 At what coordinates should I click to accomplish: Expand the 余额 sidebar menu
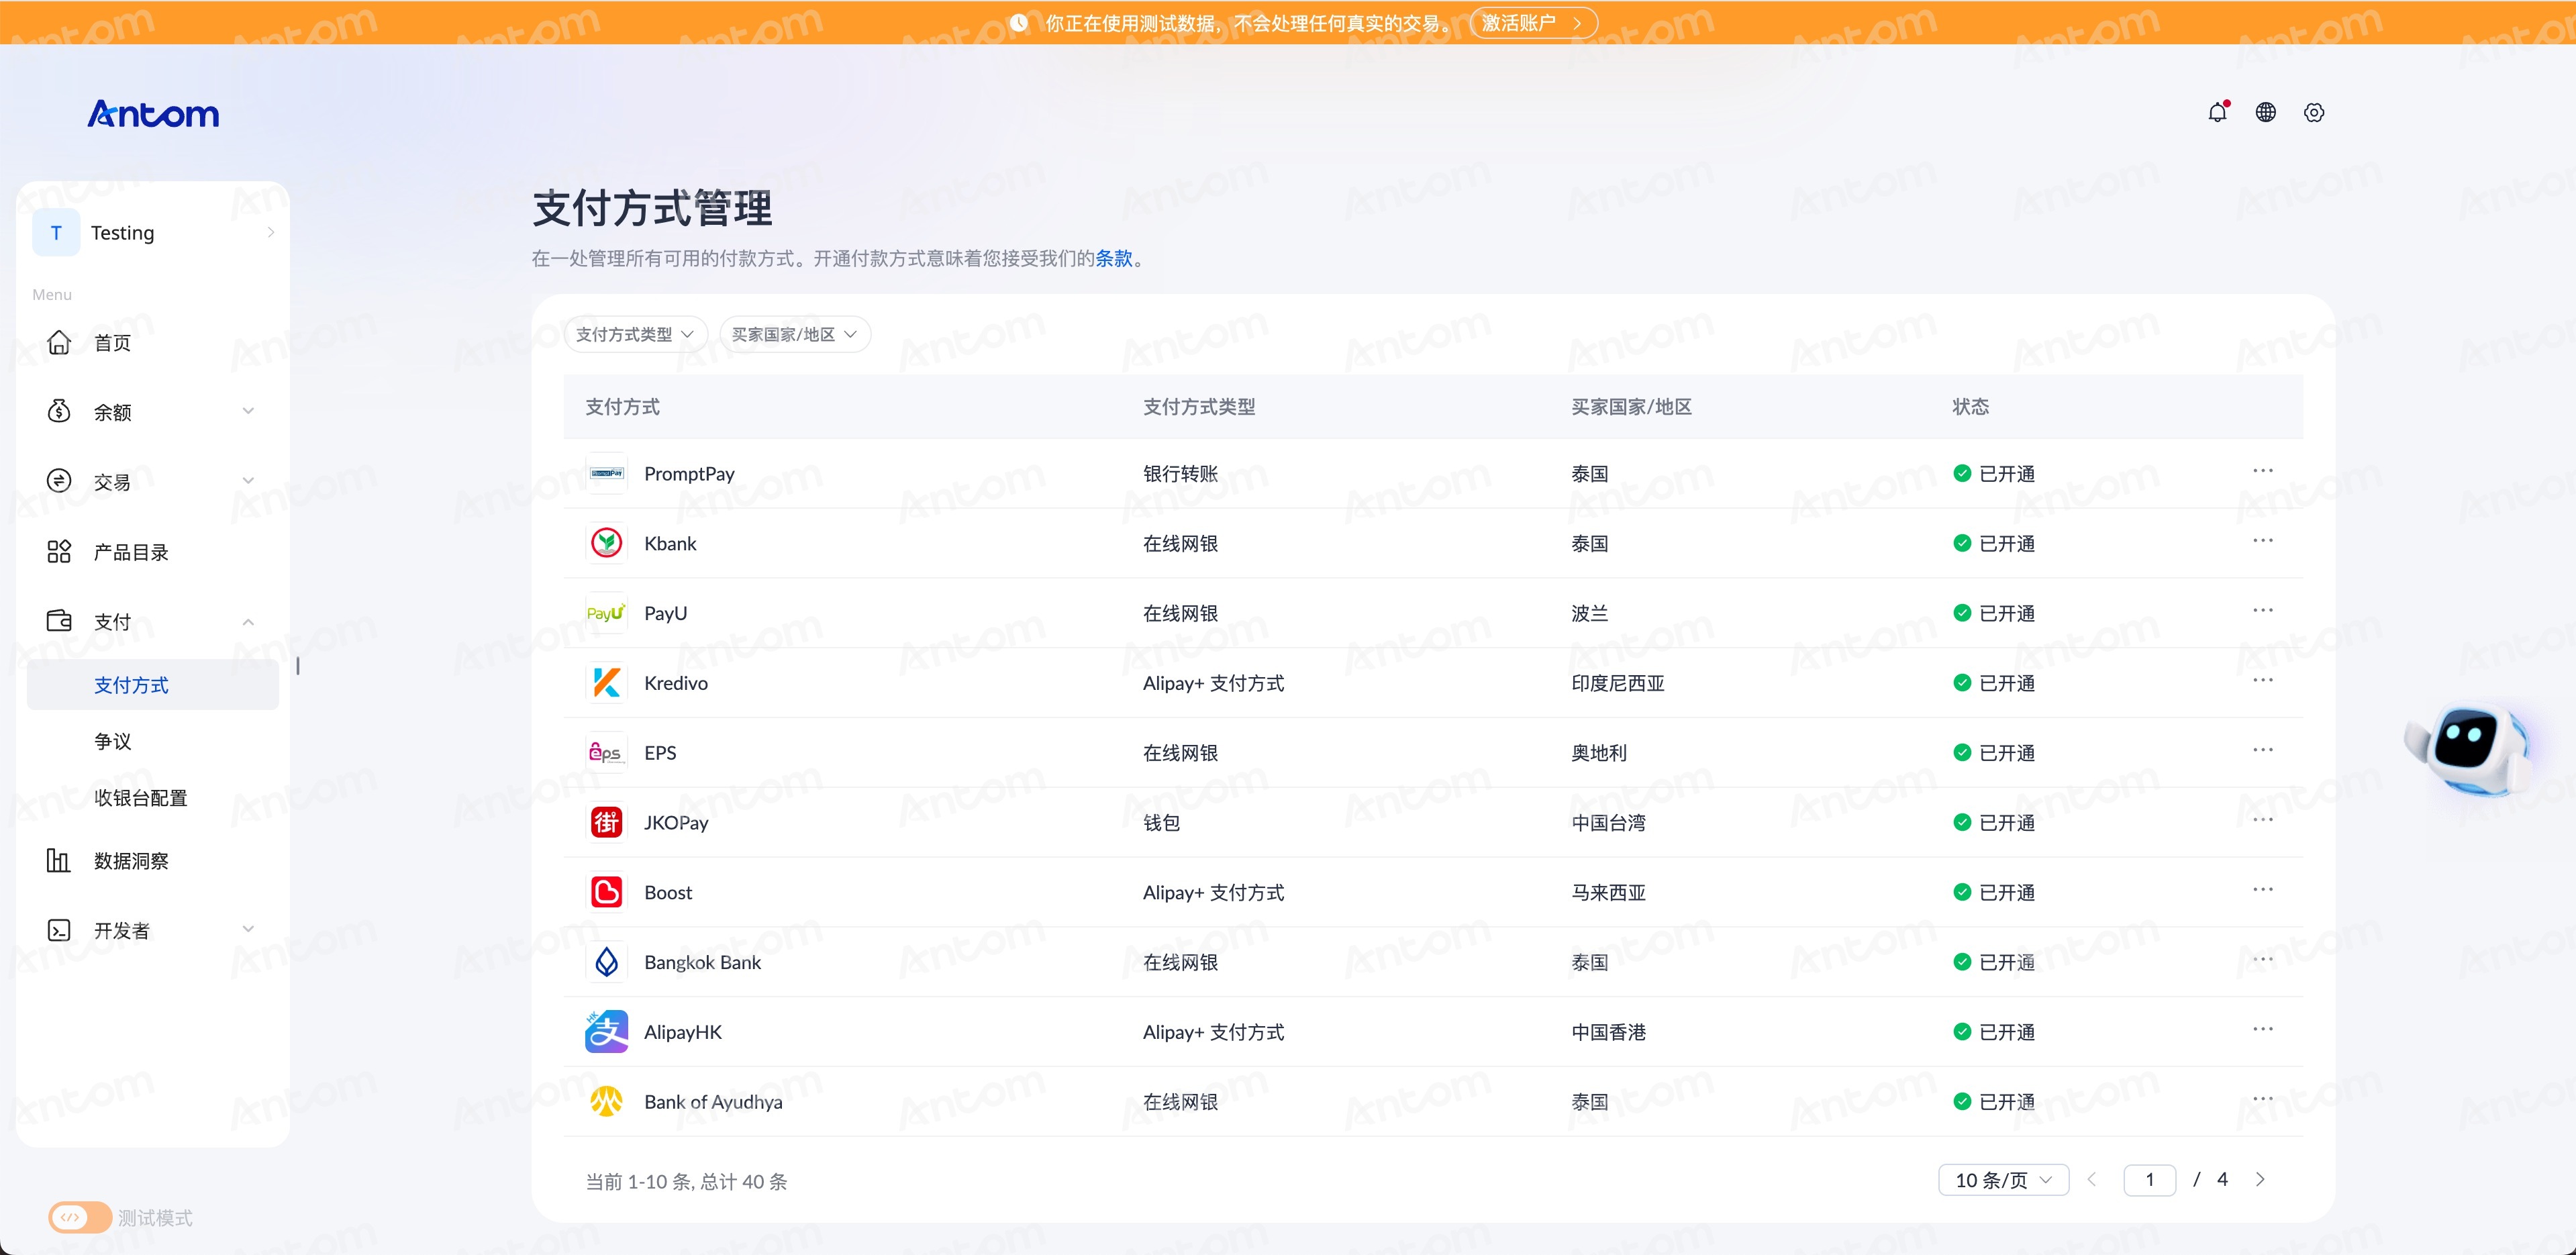coord(152,412)
